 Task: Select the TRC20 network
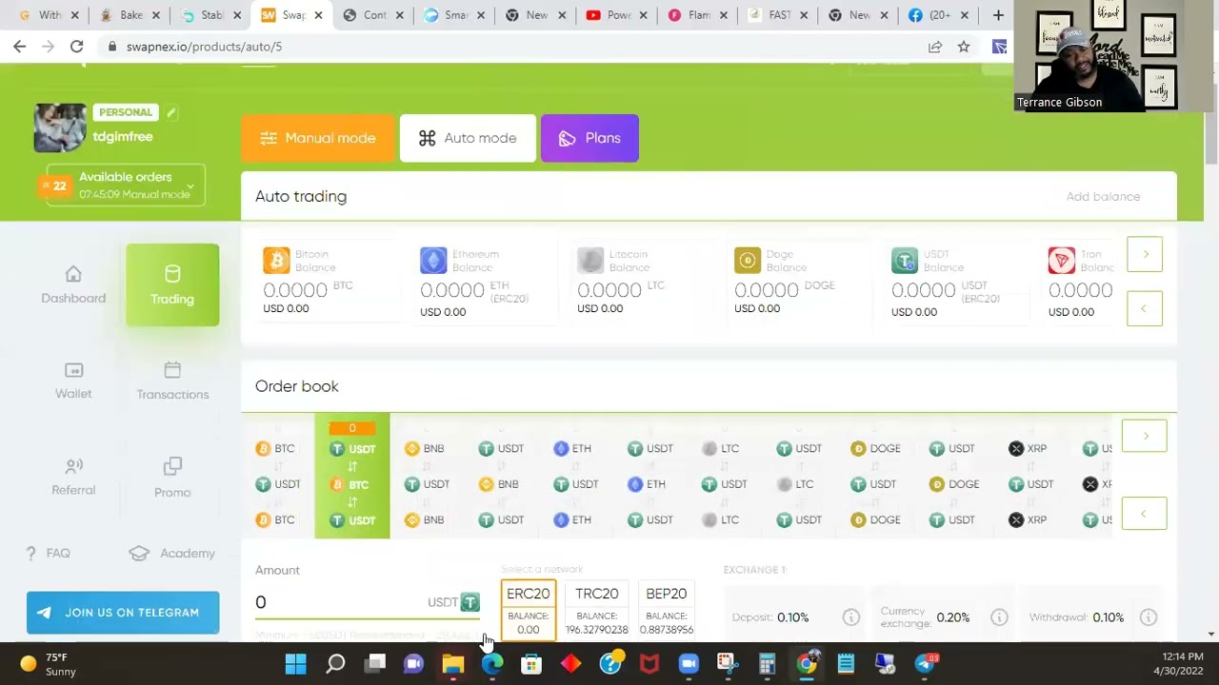tap(597, 610)
